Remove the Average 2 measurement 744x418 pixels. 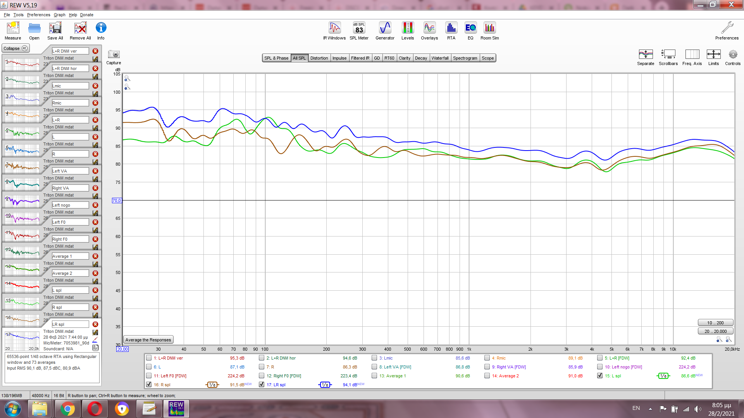pos(95,273)
